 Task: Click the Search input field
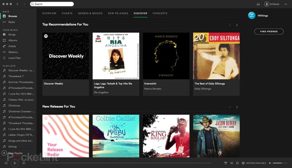(53, 4)
